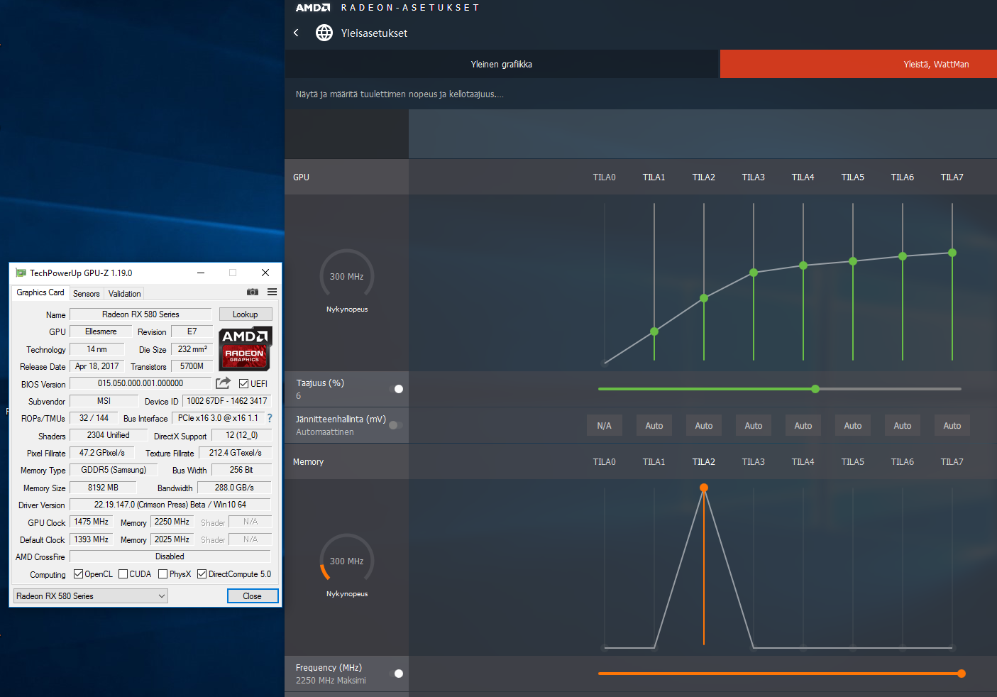Viewport: 997px width, 697px height.
Task: Click the Memory TILA2 orange graph point
Action: click(x=704, y=488)
